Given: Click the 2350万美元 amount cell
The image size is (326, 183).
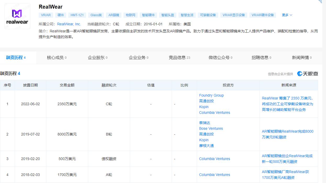Looking at the screenshot, I should pos(67,104).
